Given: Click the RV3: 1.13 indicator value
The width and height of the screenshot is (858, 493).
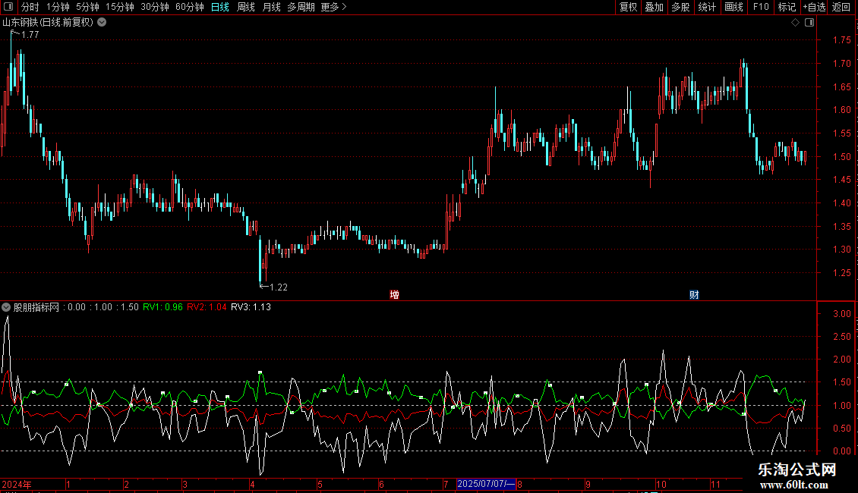Looking at the screenshot, I should click(x=251, y=307).
